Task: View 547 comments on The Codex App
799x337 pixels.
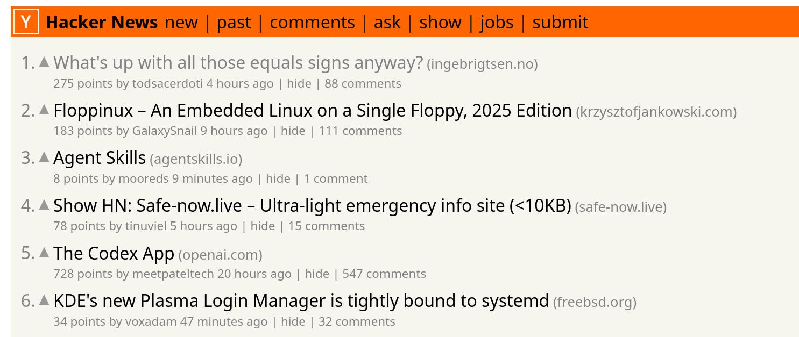Action: pos(384,274)
